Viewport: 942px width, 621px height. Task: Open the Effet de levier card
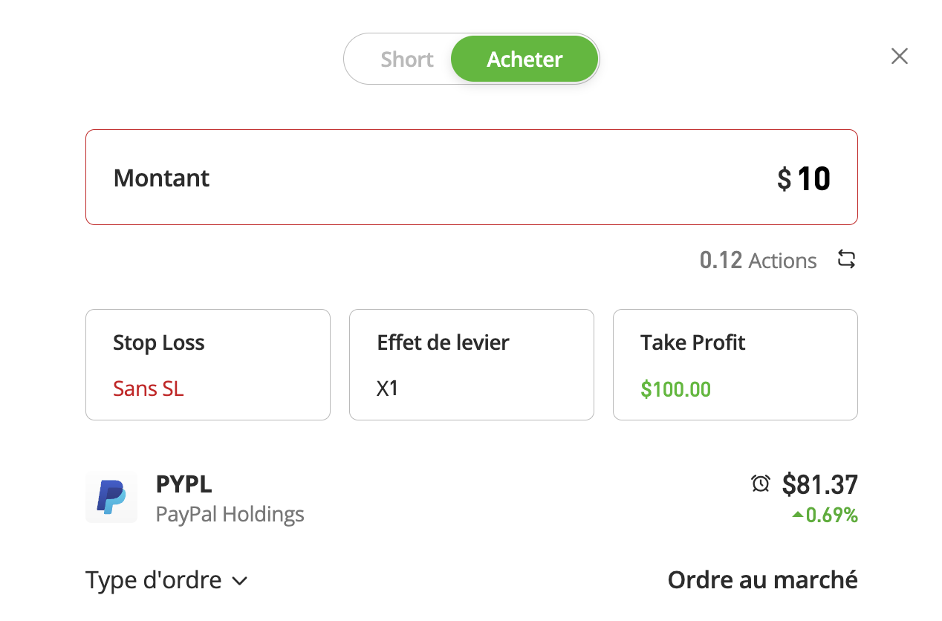(x=471, y=364)
